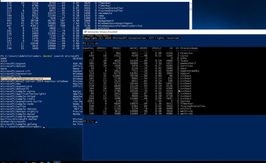Viewport: 266px width, 163px height.
Task: Click the PowerShell icon in front window title bar
Action: [x=85, y=32]
